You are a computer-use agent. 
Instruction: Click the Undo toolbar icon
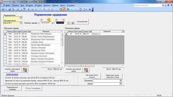coord(40,9)
